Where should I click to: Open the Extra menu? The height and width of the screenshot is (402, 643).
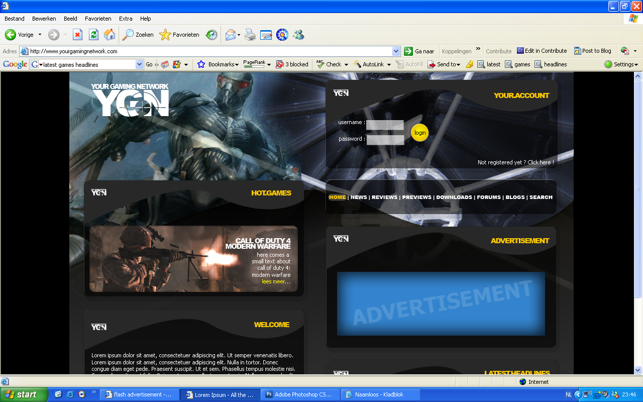tap(126, 19)
